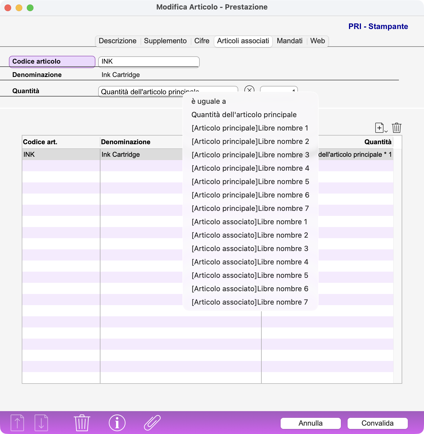The image size is (424, 434).
Task: Select [Articolo principale]Libre nombre 6
Action: click(250, 195)
